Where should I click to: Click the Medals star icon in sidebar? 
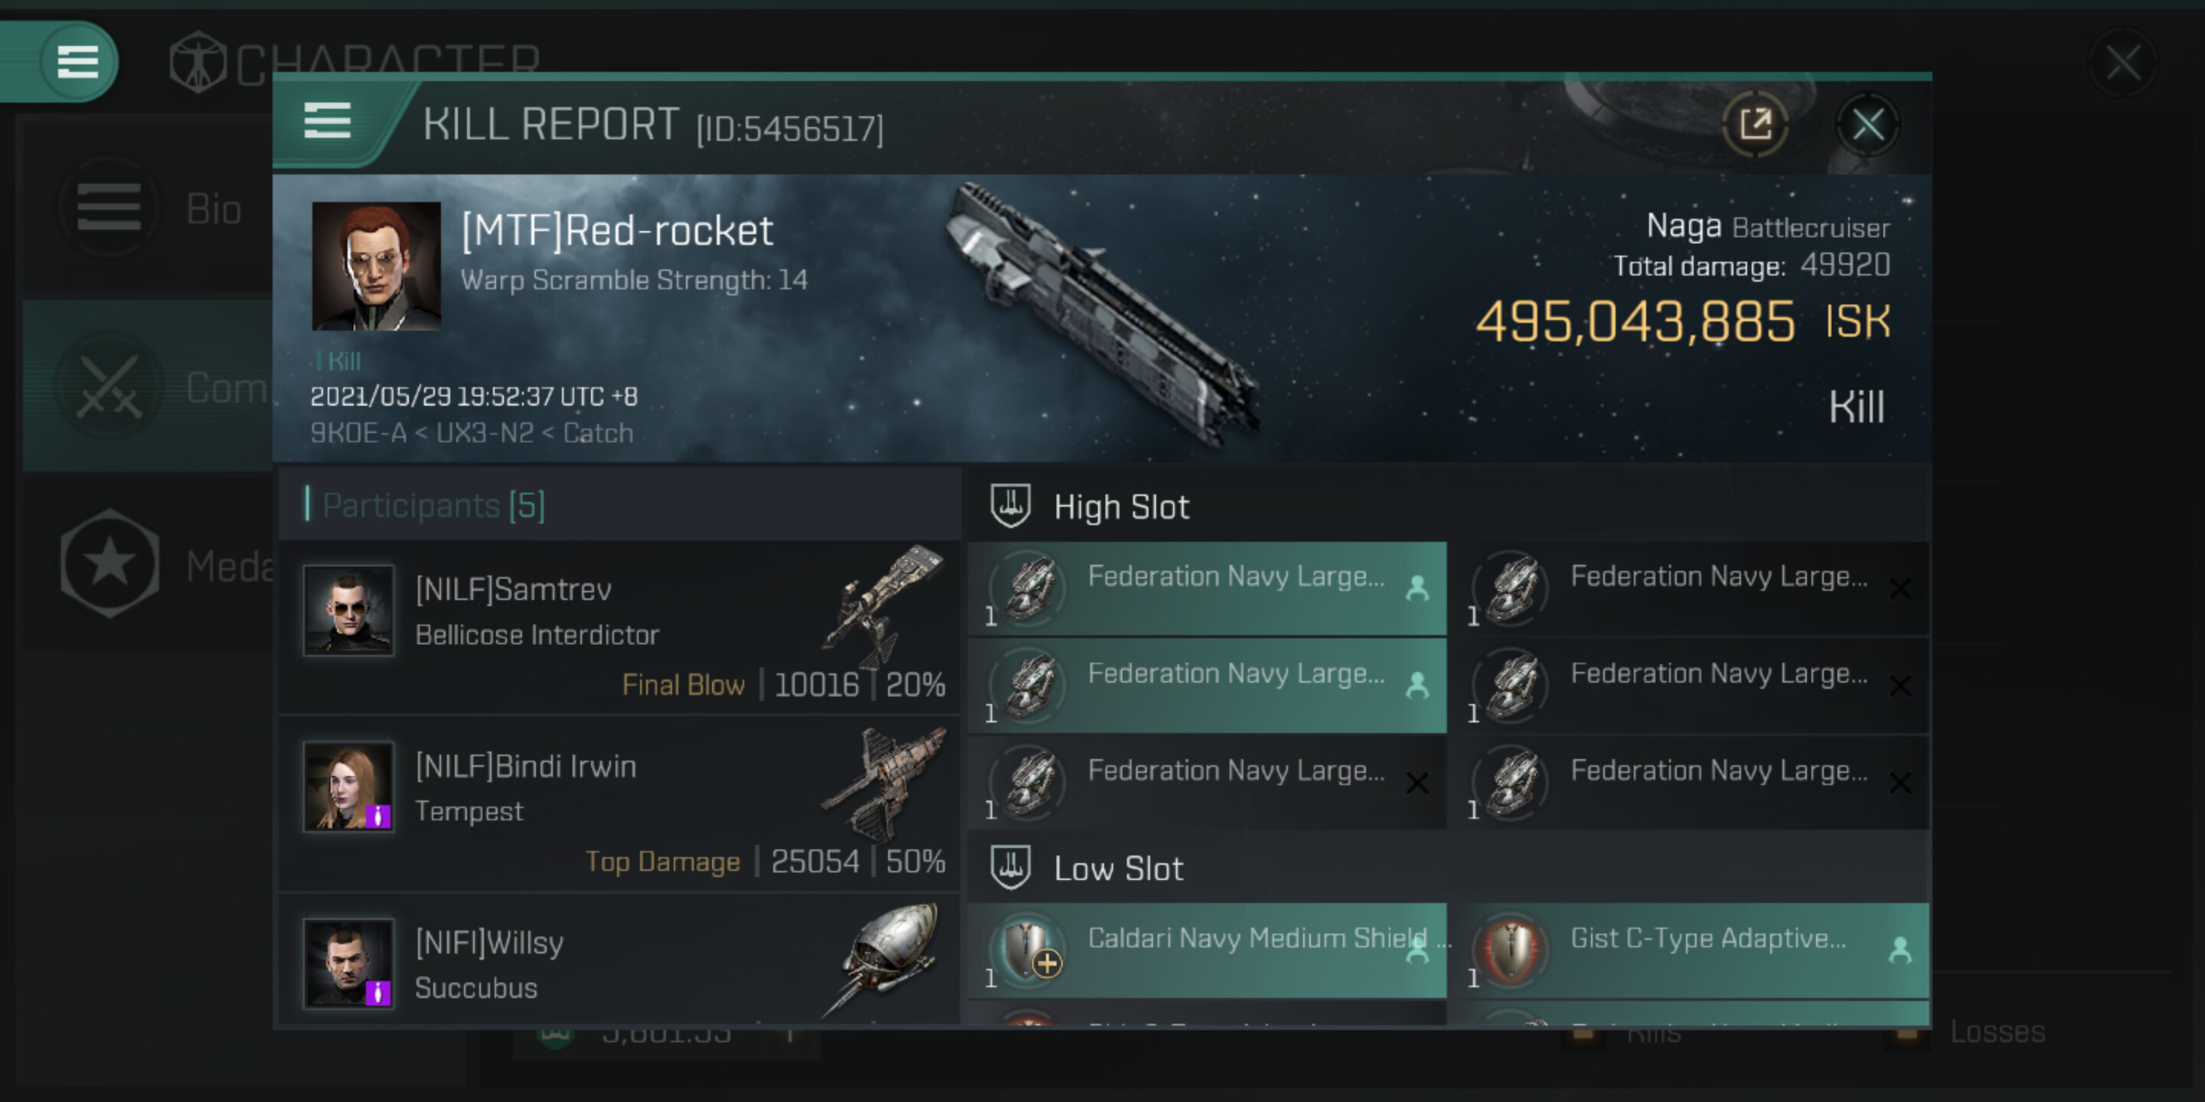pyautogui.click(x=109, y=563)
